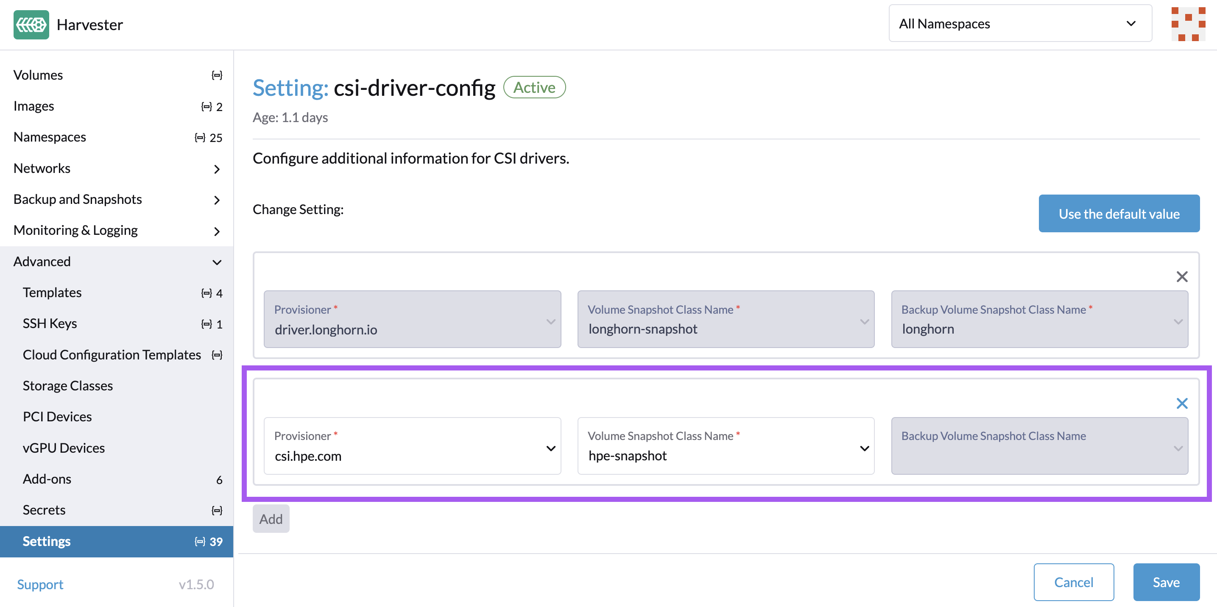Click the v1.5.0 version text

(x=196, y=585)
